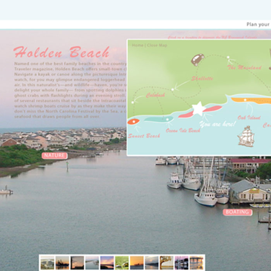
Task: Select the orange Sunset Beach island shape
Action: [x=134, y=122]
